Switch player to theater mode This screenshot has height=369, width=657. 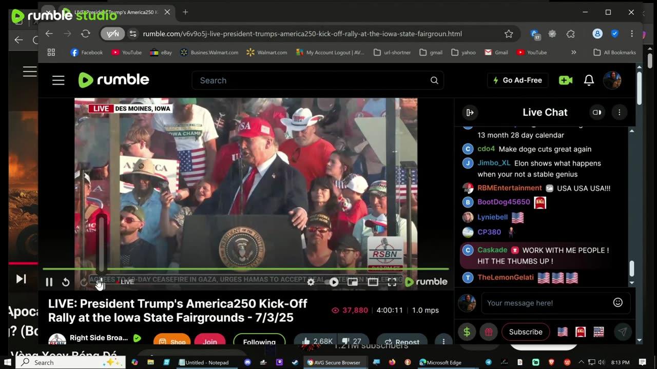(x=373, y=282)
